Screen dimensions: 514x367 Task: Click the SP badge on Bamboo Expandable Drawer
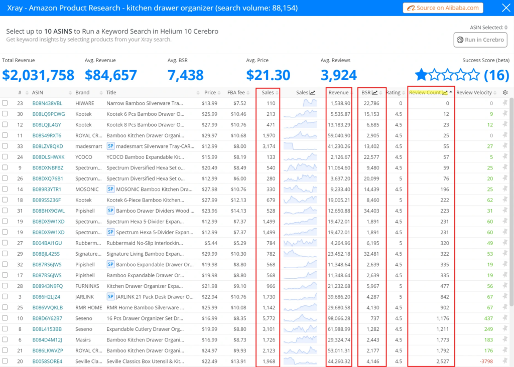pyautogui.click(x=110, y=264)
